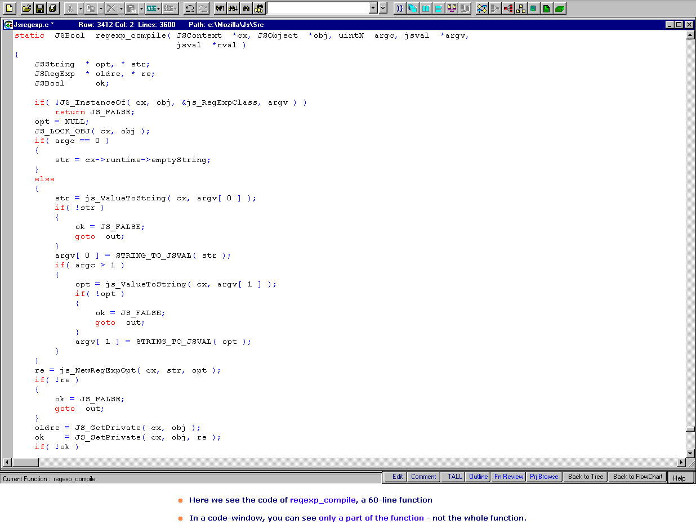Redo the last undone edit

[203, 8]
